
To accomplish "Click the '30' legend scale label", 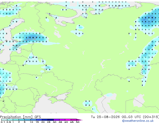I will point(54,122).
